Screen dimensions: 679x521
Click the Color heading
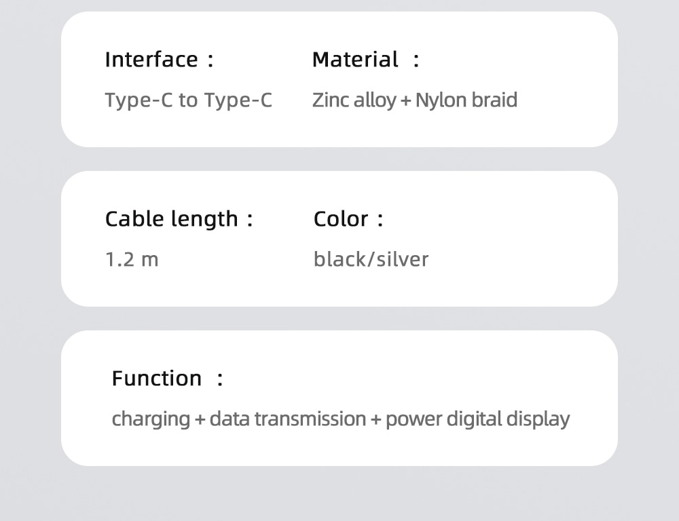click(x=341, y=219)
